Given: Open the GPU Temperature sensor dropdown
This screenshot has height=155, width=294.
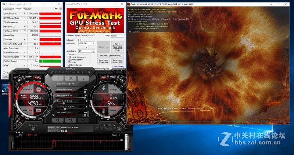Looking at the screenshot, I should (x=25, y=22).
